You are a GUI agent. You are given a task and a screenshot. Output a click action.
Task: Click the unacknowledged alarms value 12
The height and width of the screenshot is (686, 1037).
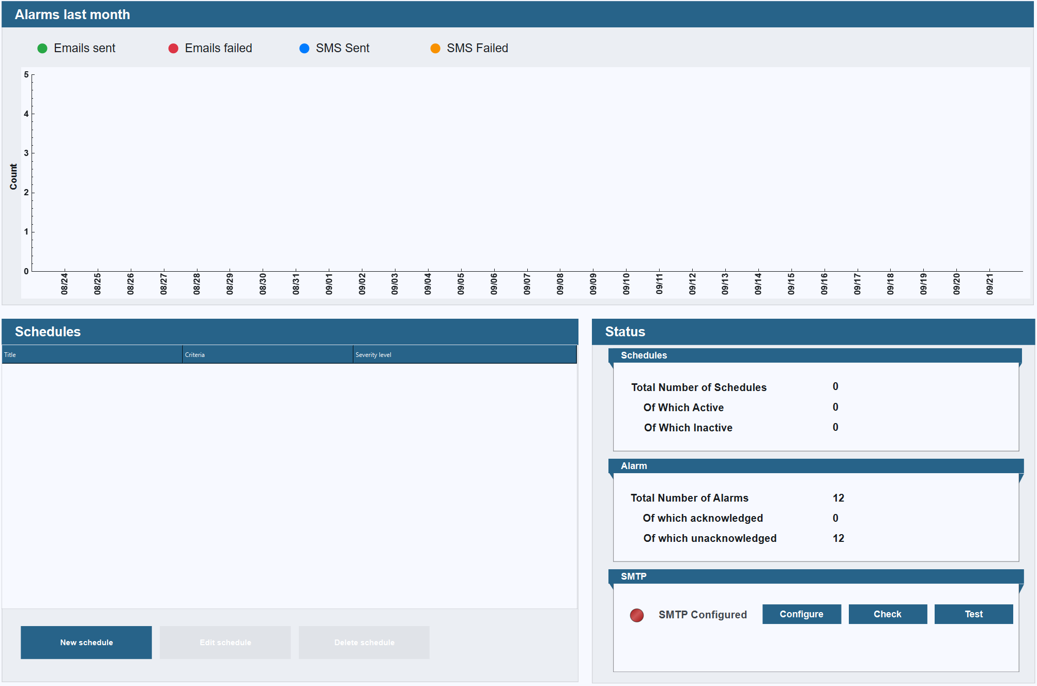pos(838,538)
